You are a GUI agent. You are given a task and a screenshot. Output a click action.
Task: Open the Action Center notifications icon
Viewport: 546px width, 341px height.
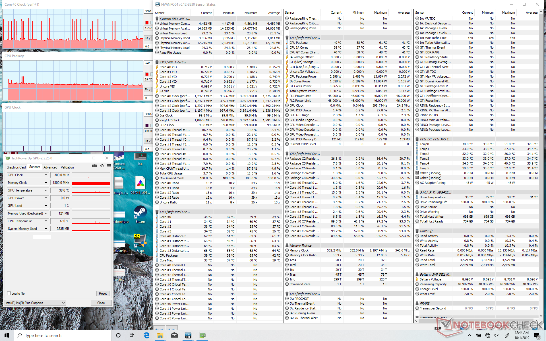click(537, 335)
